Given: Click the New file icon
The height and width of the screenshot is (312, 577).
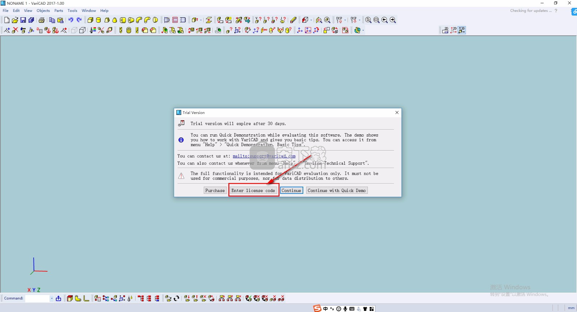Looking at the screenshot, I should coord(6,20).
